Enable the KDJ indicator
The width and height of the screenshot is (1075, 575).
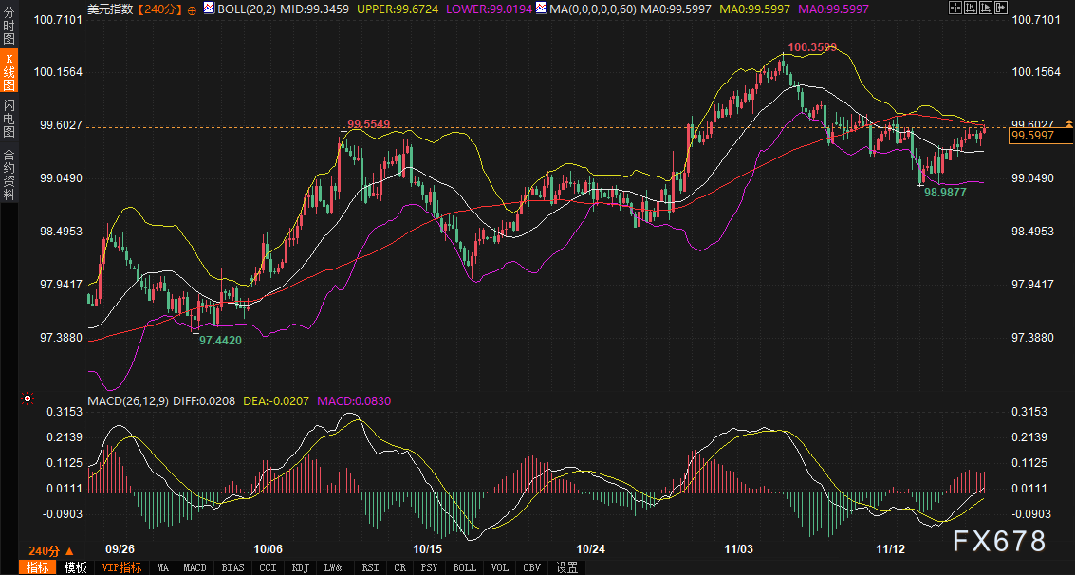click(300, 567)
